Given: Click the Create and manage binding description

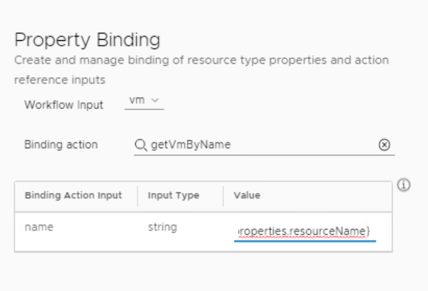Looking at the screenshot, I should click(x=201, y=60).
